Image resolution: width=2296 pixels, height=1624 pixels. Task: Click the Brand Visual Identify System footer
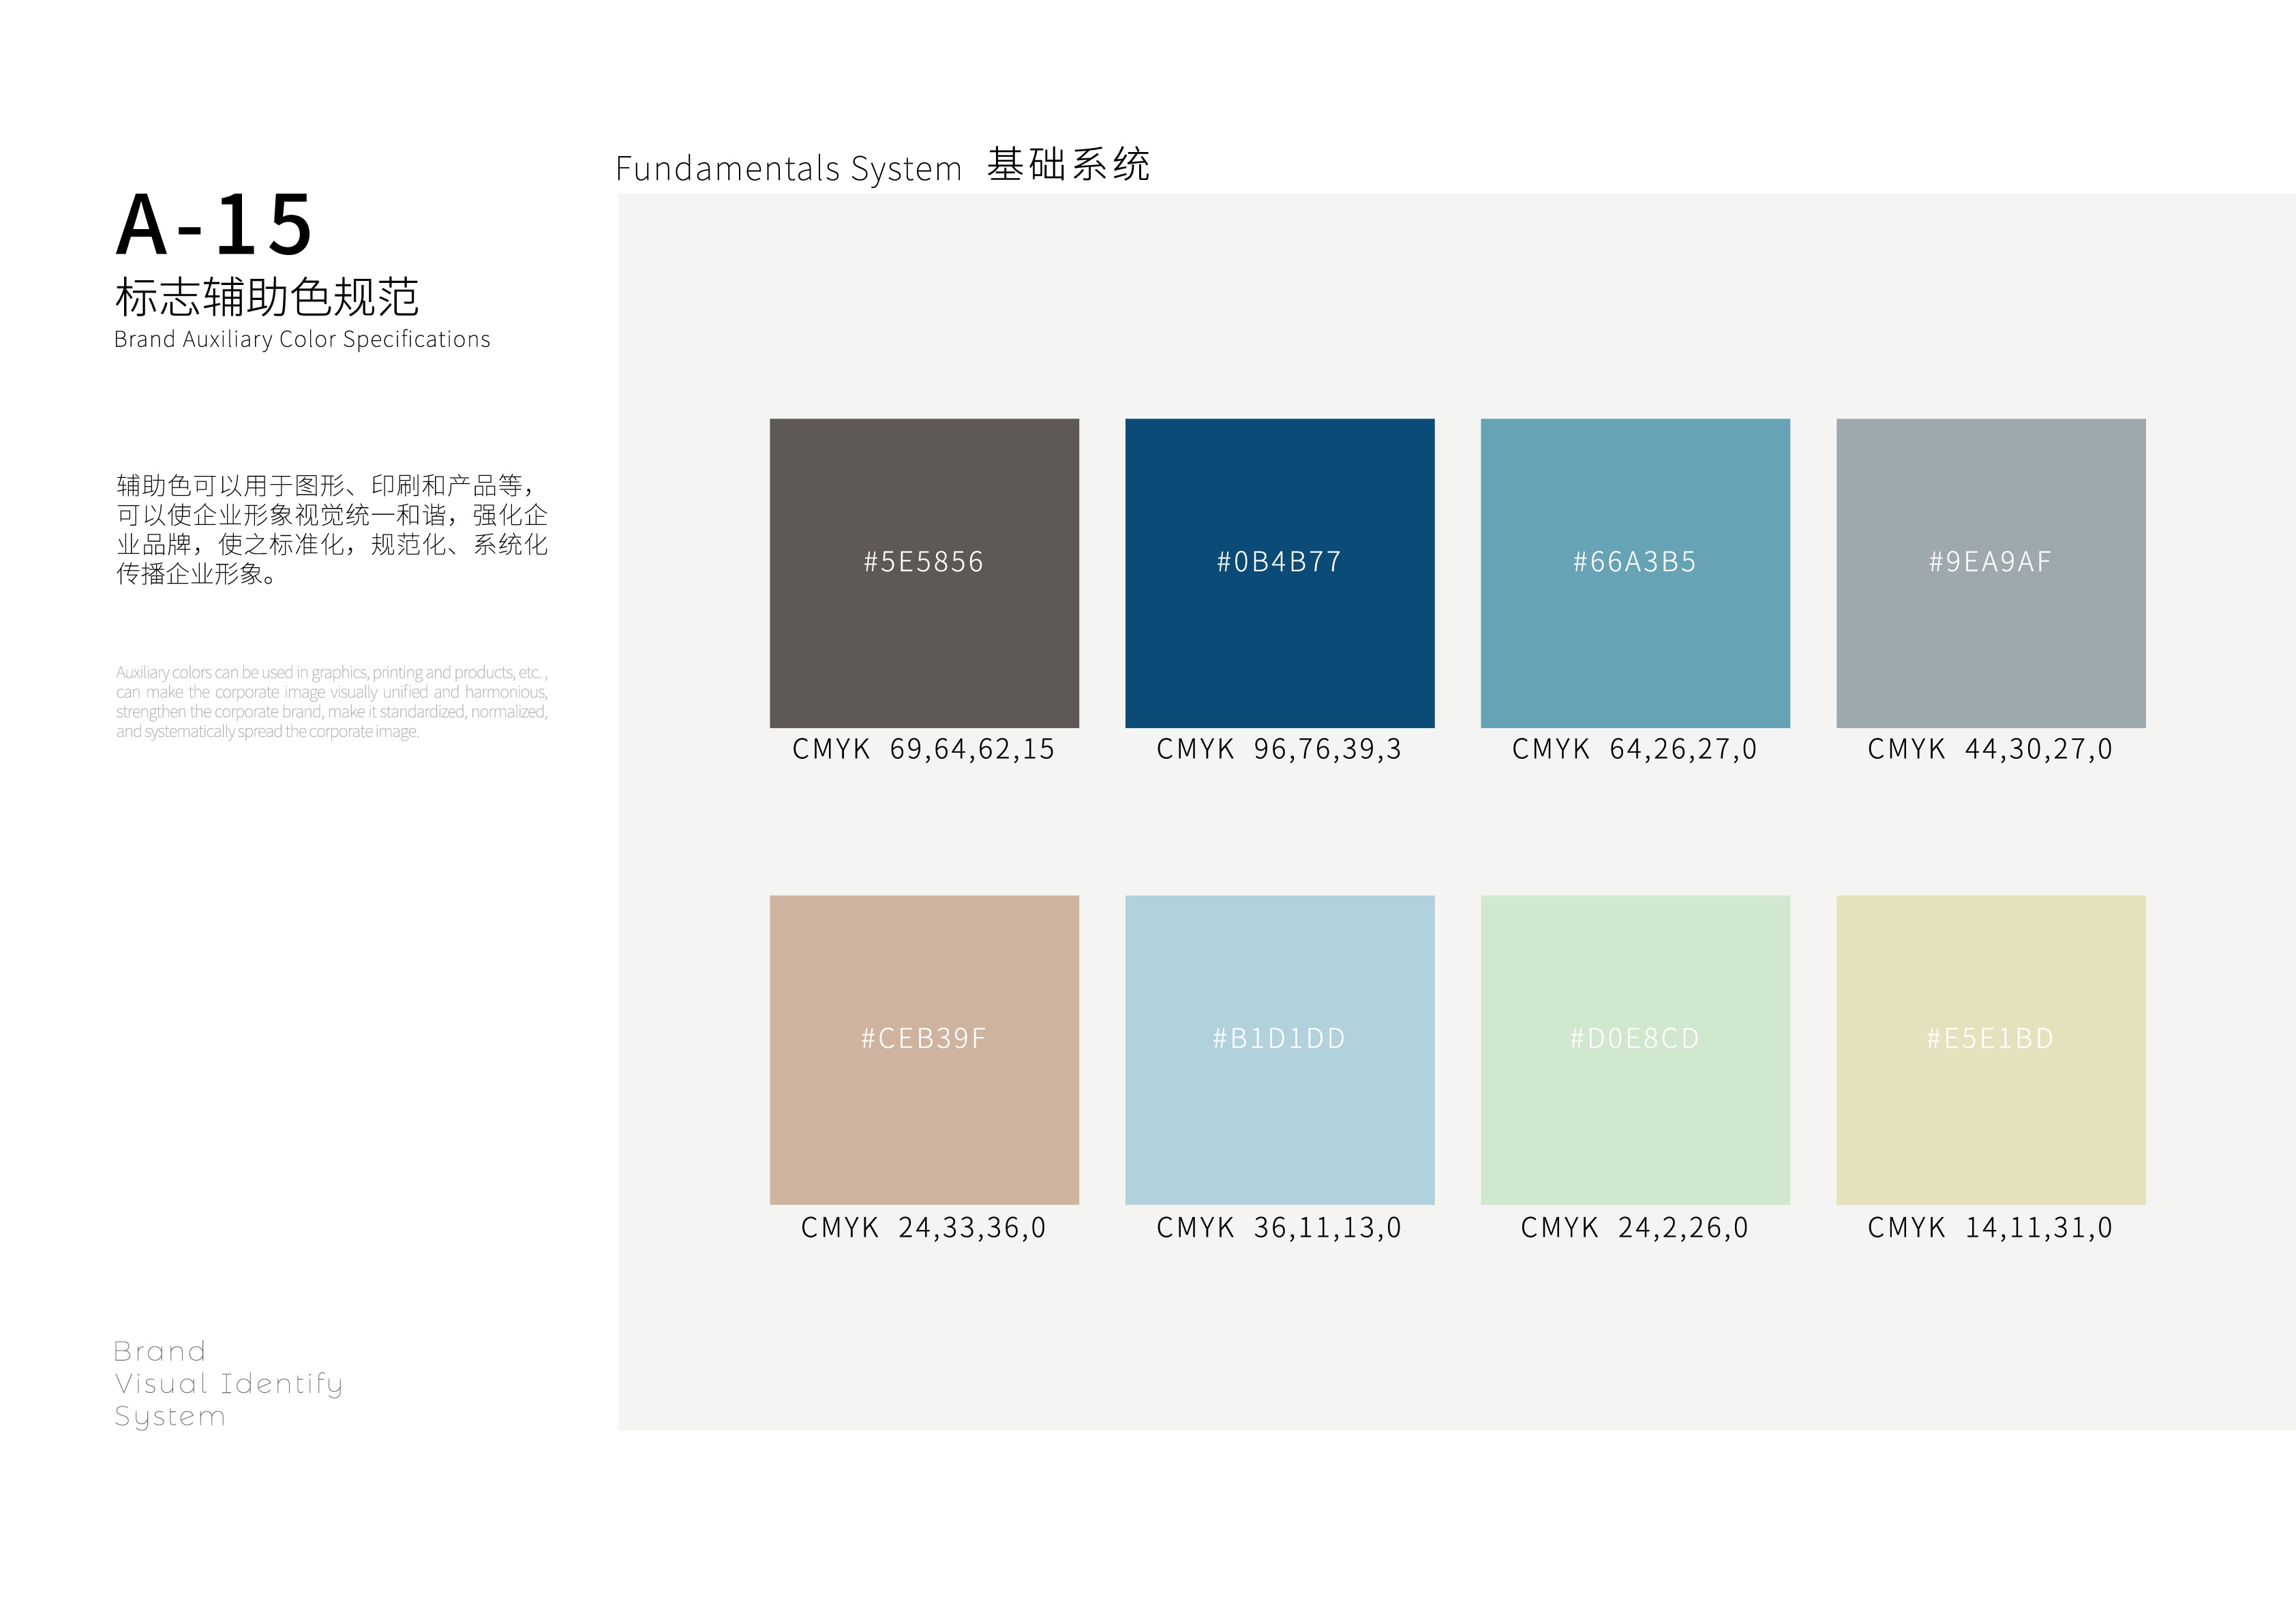228,1383
